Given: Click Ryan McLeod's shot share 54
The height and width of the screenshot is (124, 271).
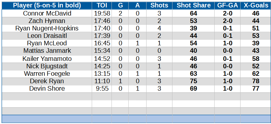Looking at the screenshot, I should [x=194, y=43].
